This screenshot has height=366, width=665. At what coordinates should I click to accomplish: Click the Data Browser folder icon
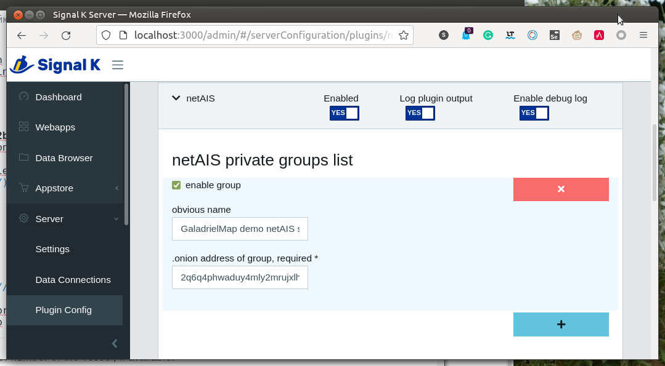24,157
